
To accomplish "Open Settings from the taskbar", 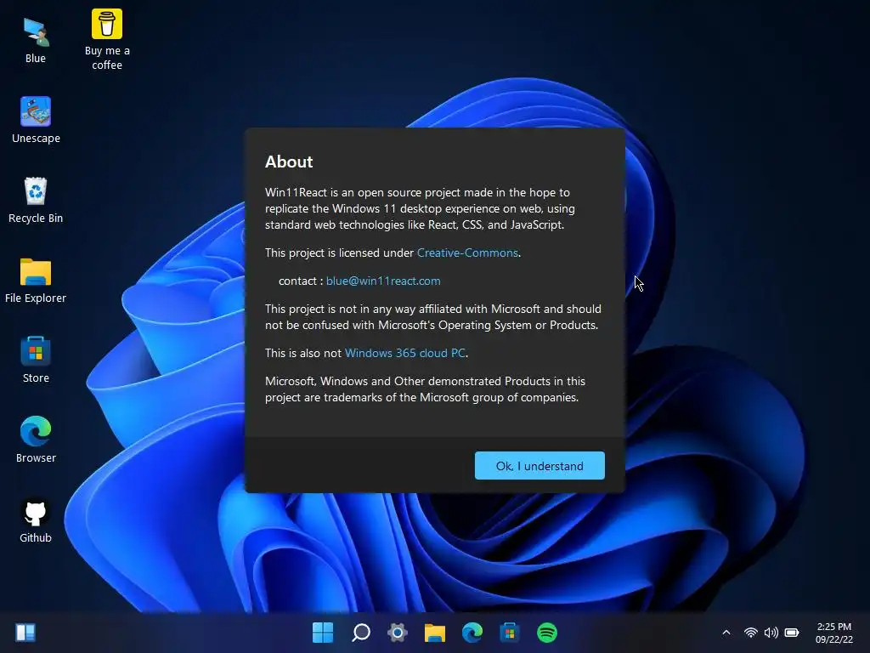I will tap(398, 633).
